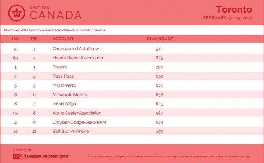Click the Media Monitors waveform logo icon

pos(20,157)
